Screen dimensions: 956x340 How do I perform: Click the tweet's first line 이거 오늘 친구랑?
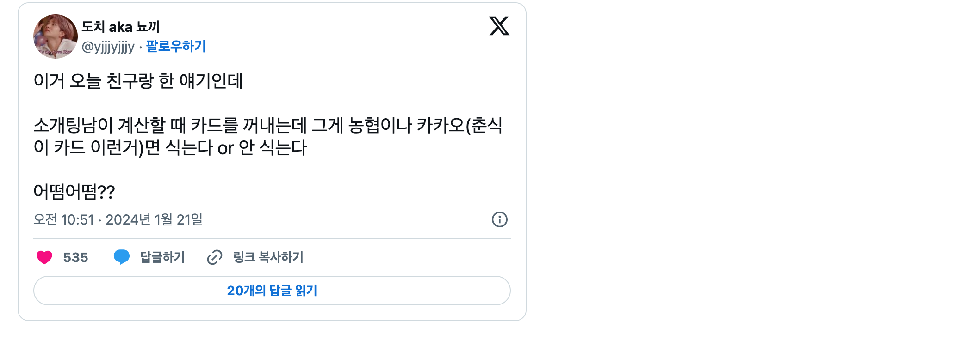(x=138, y=81)
